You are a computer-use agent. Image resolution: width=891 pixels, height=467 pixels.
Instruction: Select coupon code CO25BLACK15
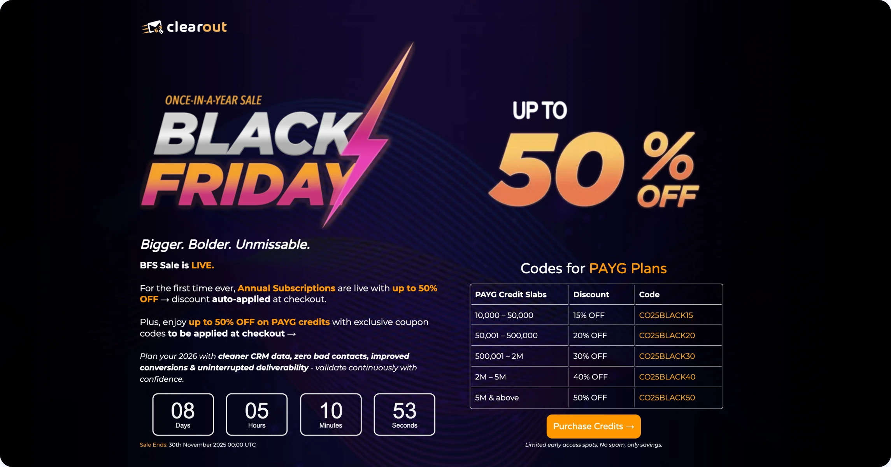[666, 315]
